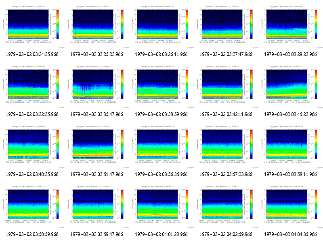The image size is (323, 240).
Task: Click caption 1979-03-02 03:48:35.966
Action: tap(32, 174)
